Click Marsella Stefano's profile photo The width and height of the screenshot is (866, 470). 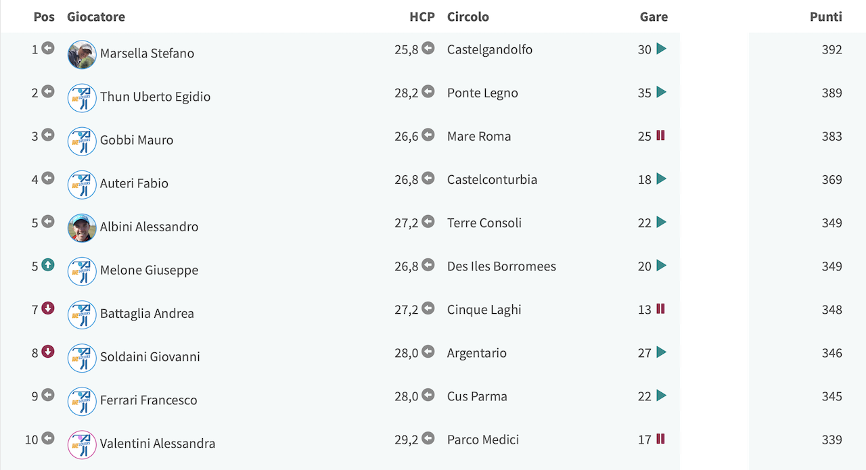pos(82,55)
